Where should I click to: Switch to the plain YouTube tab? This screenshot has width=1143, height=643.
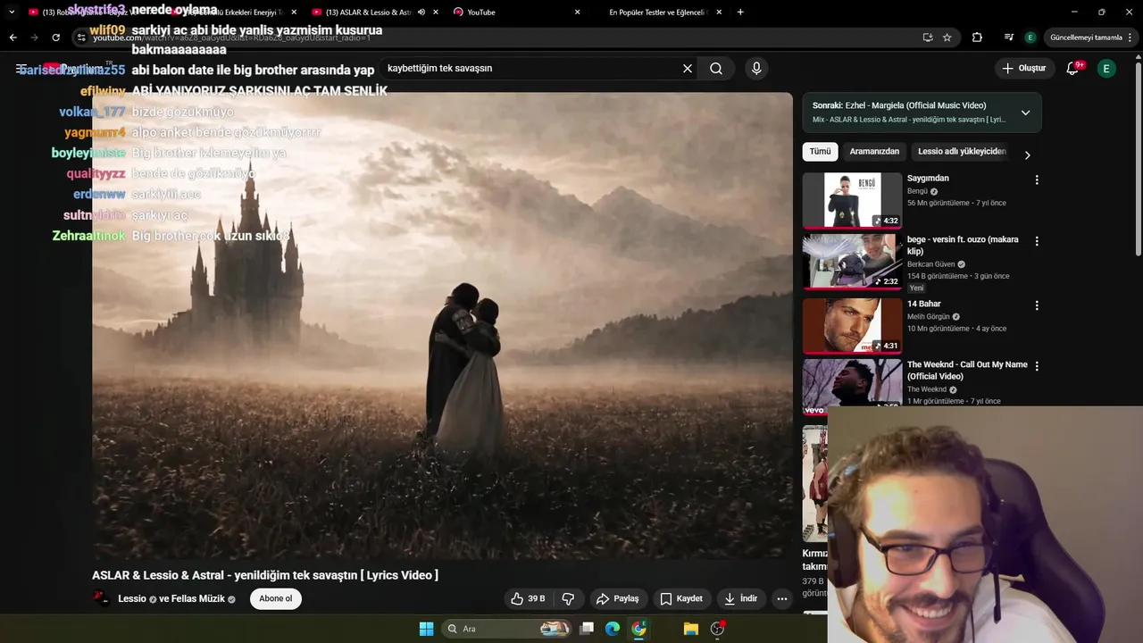tap(516, 12)
